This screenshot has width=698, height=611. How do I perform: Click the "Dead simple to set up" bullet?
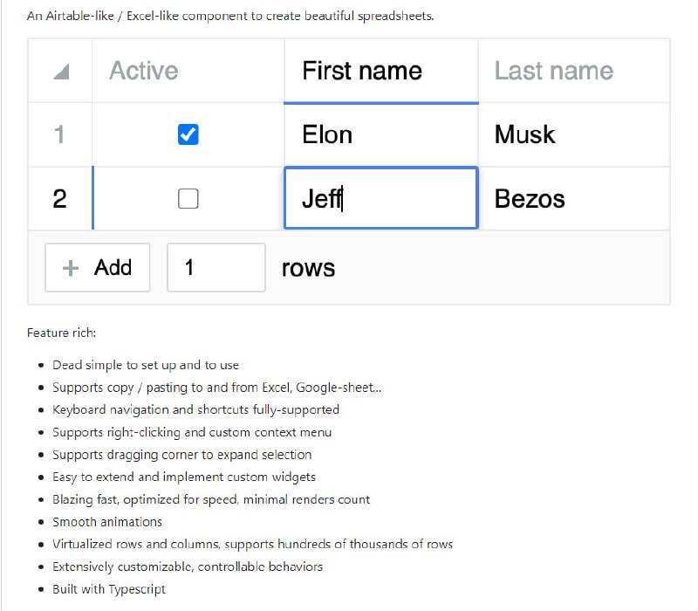coord(145,365)
